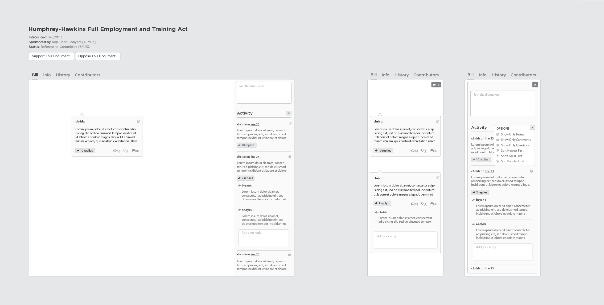Click Oppose This Document button

point(97,56)
